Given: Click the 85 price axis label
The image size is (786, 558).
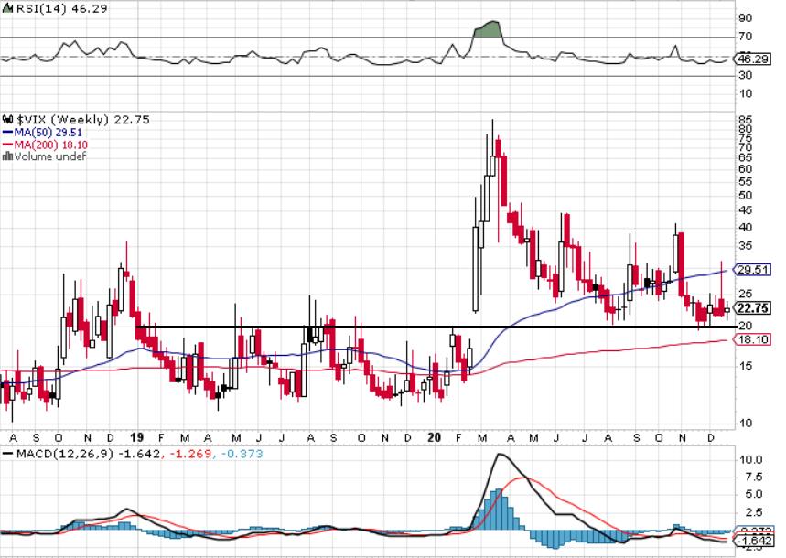Looking at the screenshot, I should pyautogui.click(x=746, y=120).
